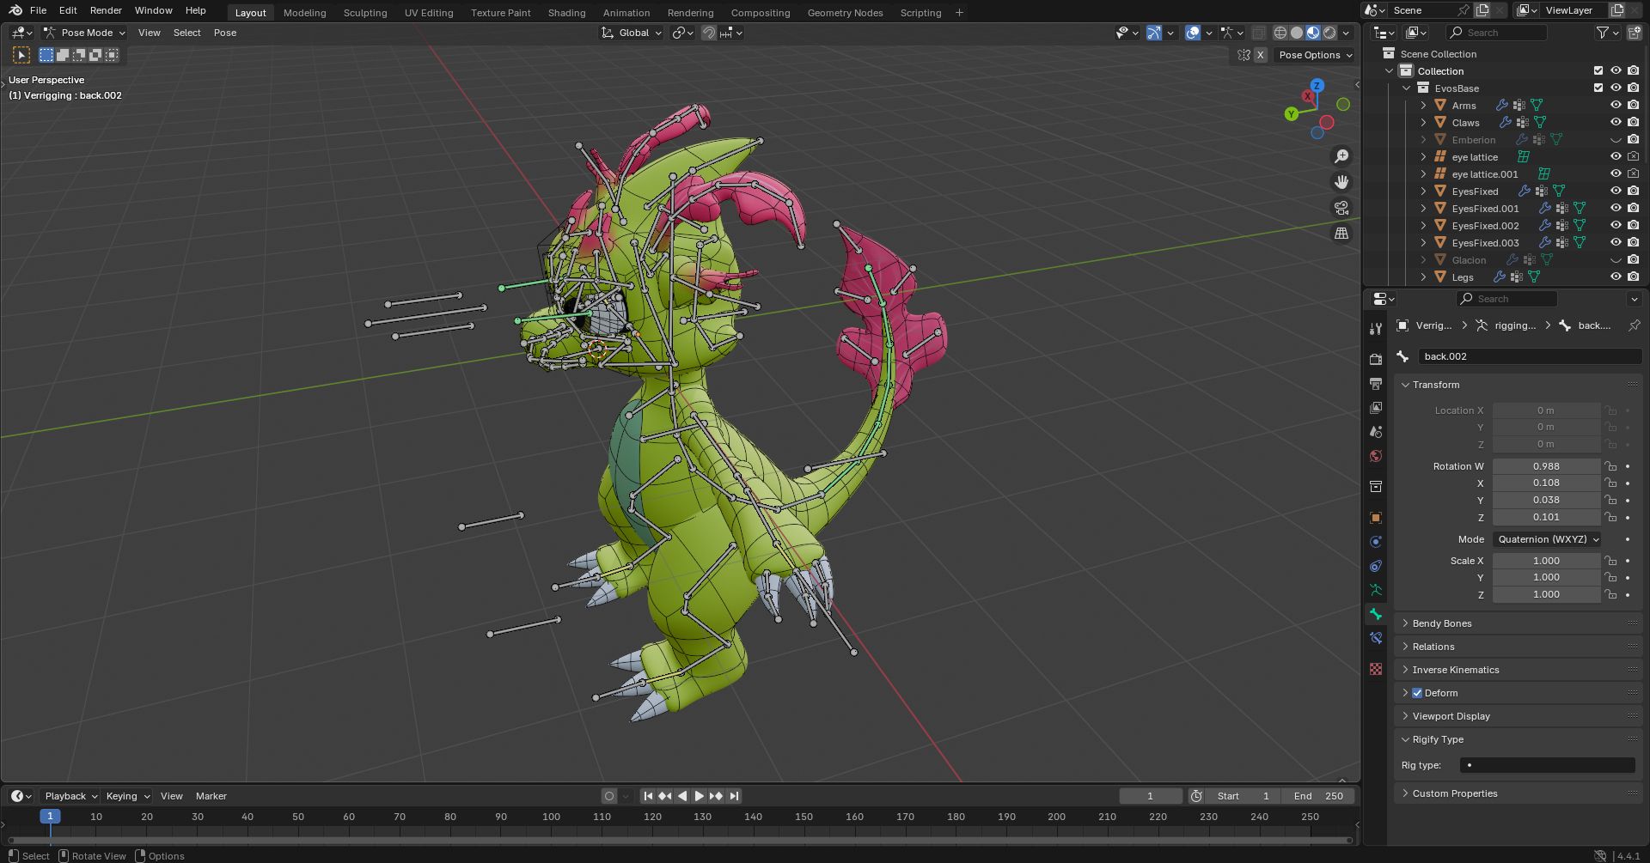Open the Object Constraints properties tab

[x=1376, y=566]
